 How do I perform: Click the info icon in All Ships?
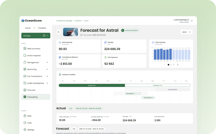(x=44, y=36)
